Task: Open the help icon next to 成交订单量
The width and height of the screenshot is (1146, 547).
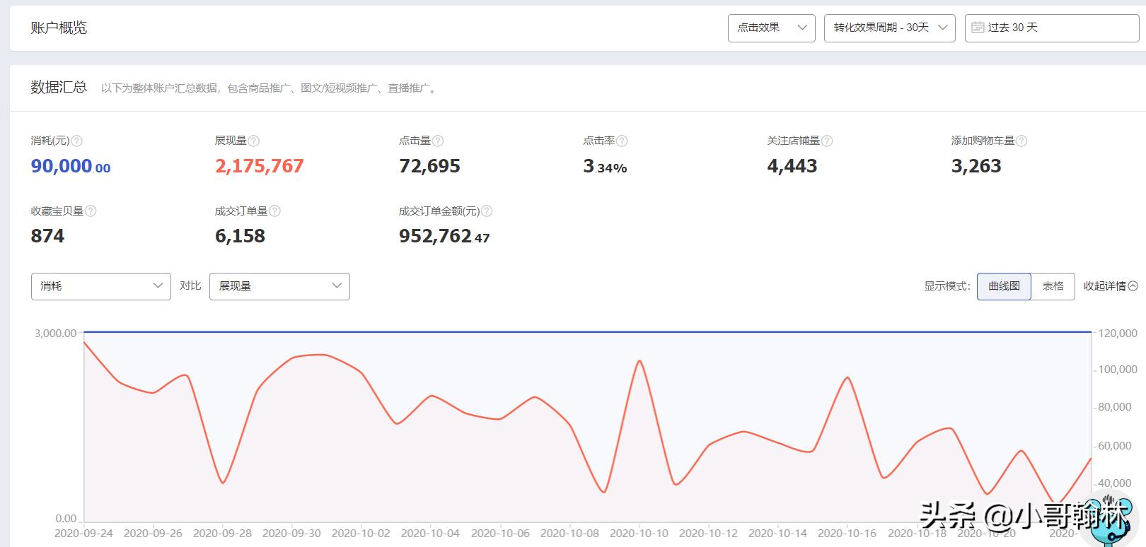Action: coord(275,211)
